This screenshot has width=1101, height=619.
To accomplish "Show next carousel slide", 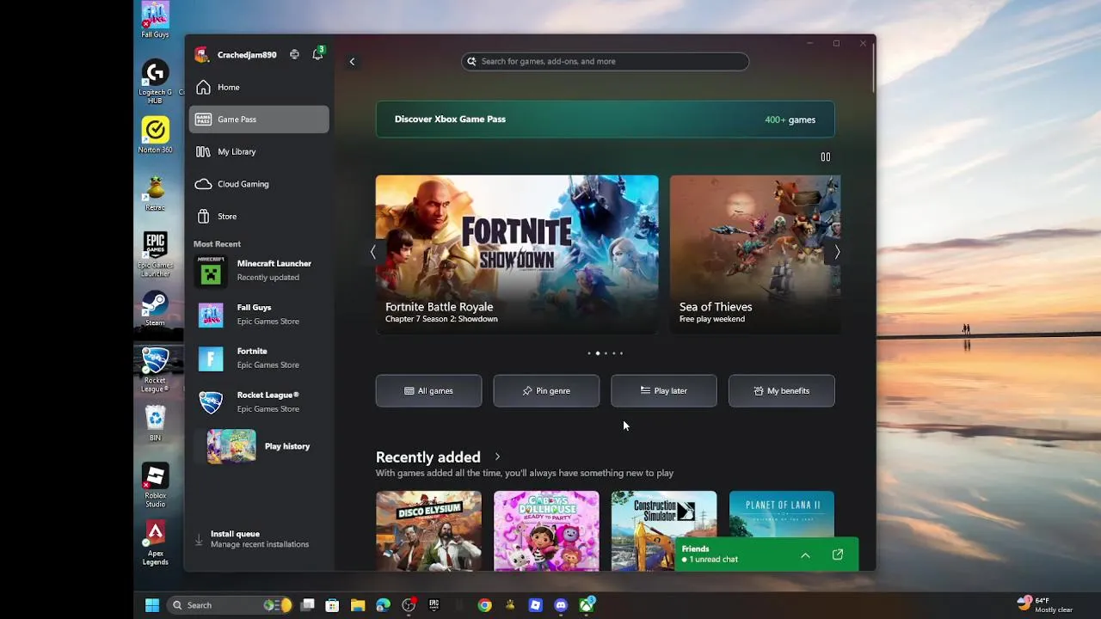I will coord(837,252).
